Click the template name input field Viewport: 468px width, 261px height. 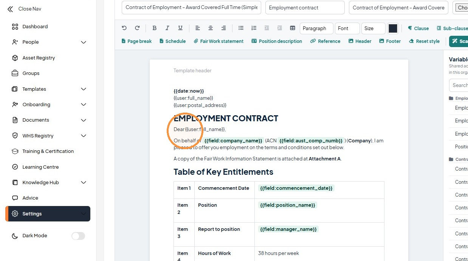191,8
